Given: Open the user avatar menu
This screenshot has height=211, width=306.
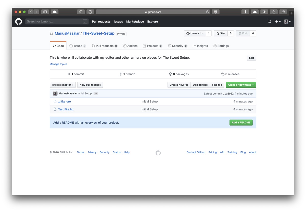Looking at the screenshot, I should 287,22.
